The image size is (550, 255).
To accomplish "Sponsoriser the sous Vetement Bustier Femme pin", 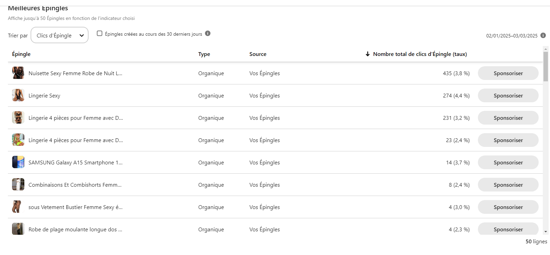I will point(508,207).
